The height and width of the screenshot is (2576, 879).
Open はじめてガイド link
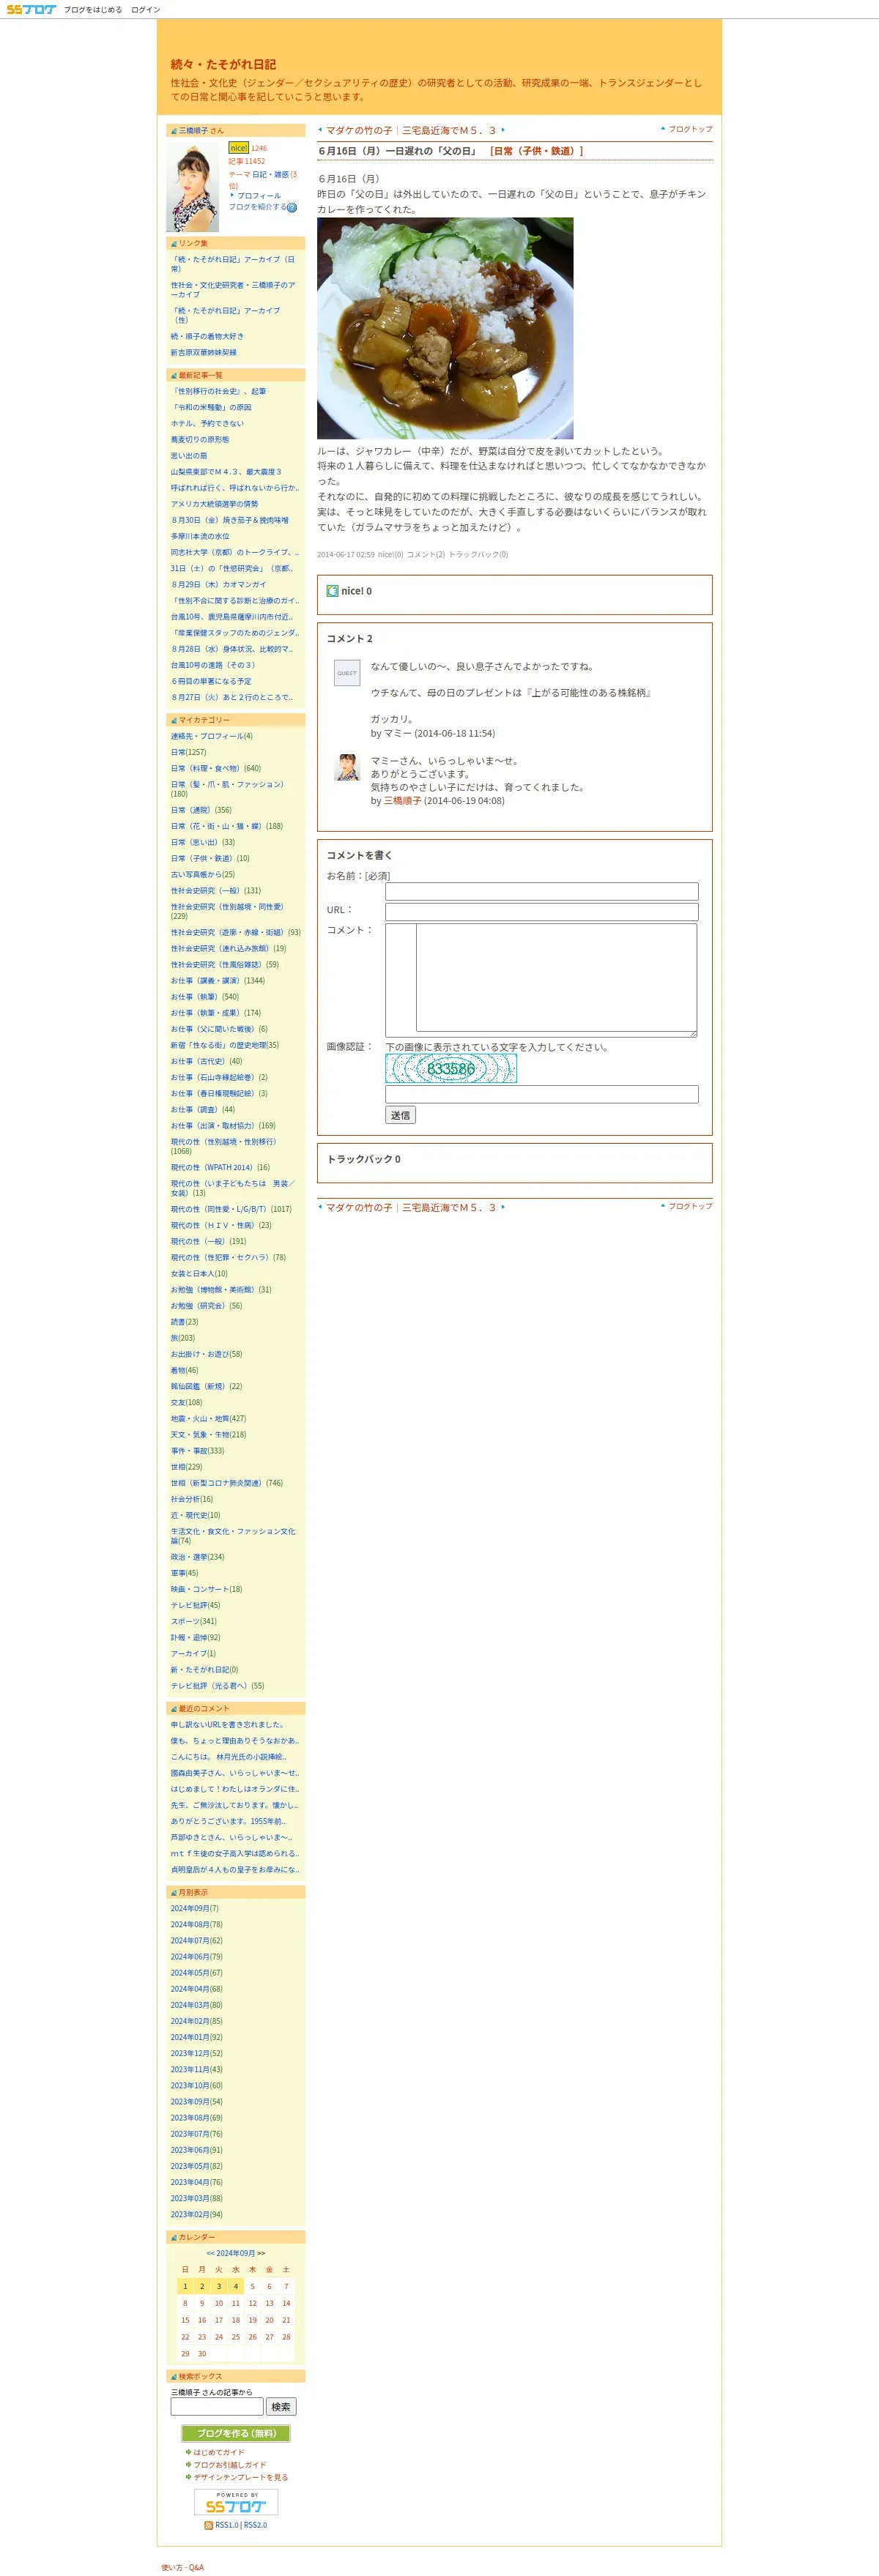click(218, 2452)
